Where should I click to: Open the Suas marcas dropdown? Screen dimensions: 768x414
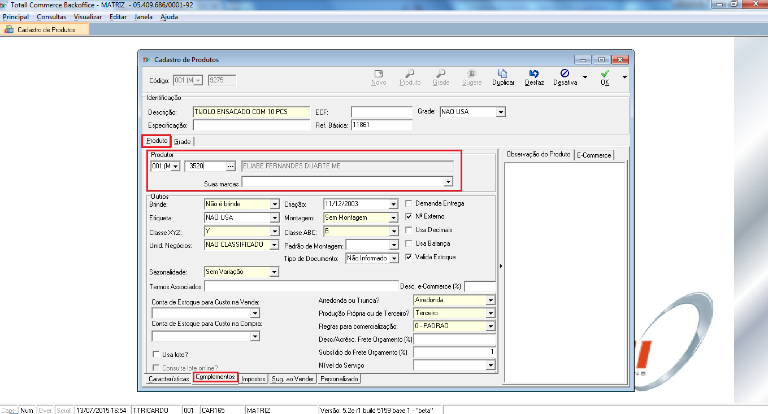coord(448,182)
